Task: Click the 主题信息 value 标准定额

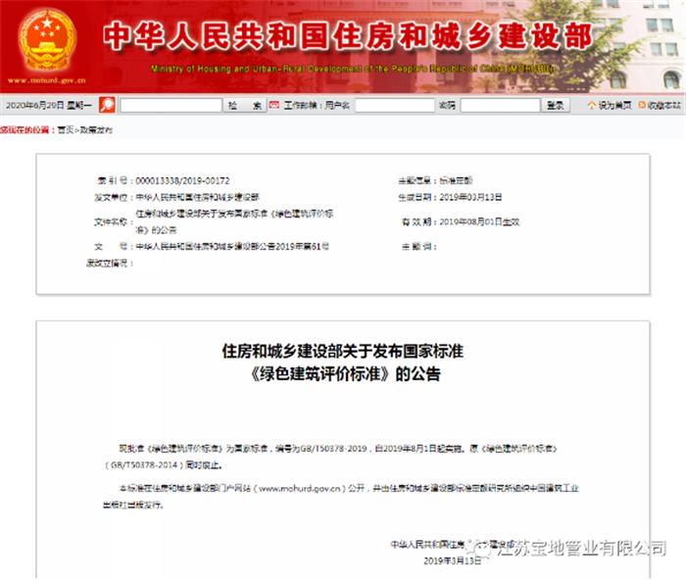Action: (456, 180)
